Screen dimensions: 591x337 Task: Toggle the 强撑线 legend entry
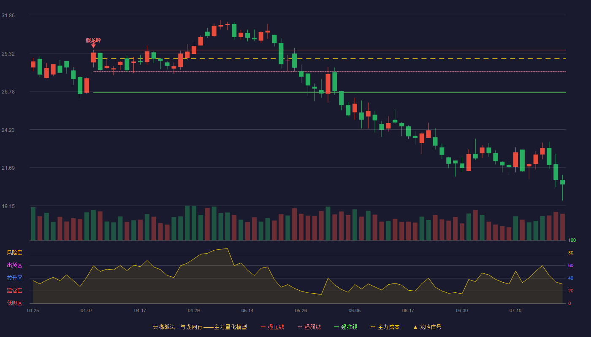346,327
